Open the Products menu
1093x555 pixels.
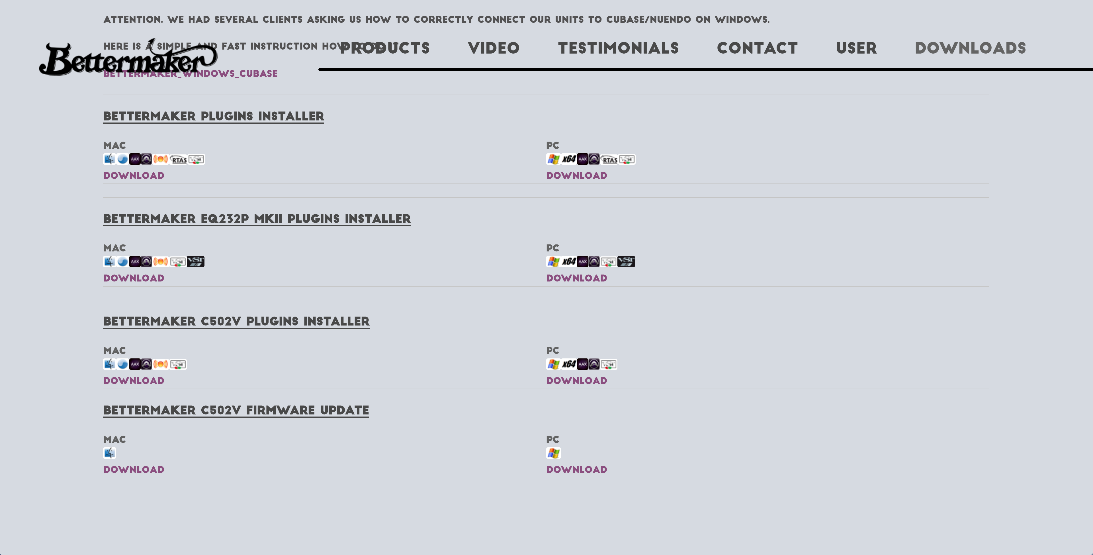tap(384, 48)
